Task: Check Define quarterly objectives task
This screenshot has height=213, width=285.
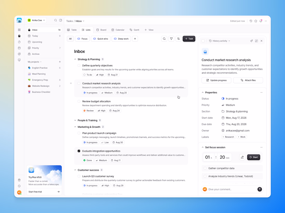Action: [x=79, y=66]
